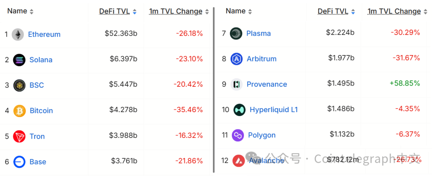Open the Hyperliquid L1 chain link
The image size is (434, 176).
pos(274,110)
